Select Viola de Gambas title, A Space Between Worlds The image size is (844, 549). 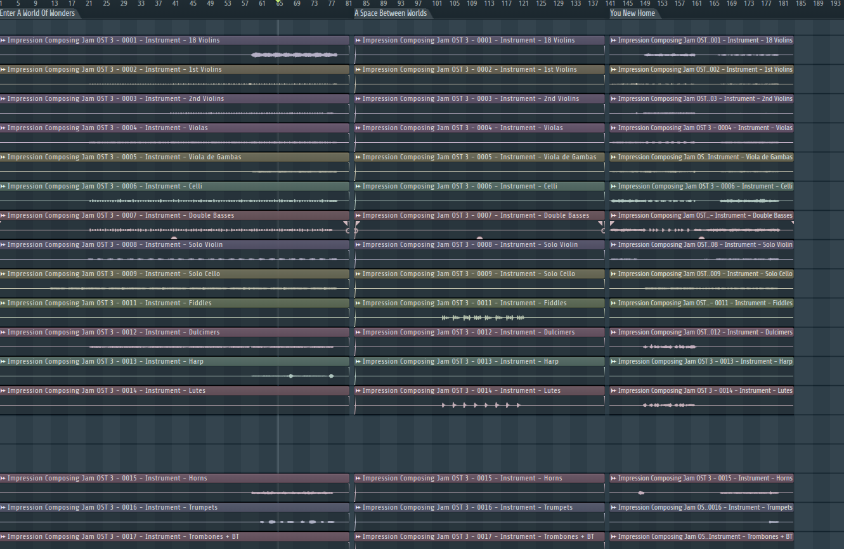pos(479,157)
